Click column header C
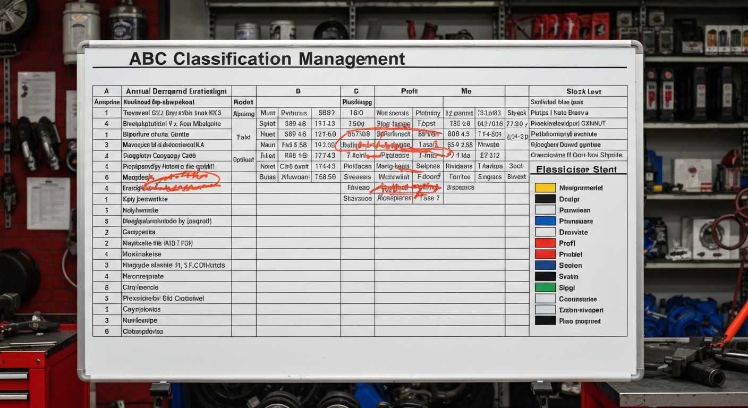 pyautogui.click(x=357, y=90)
